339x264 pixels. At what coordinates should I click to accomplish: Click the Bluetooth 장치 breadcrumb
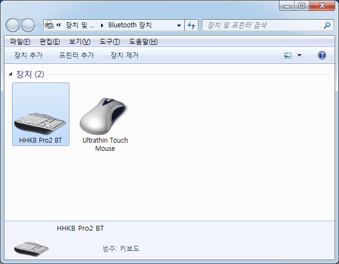pyautogui.click(x=130, y=25)
